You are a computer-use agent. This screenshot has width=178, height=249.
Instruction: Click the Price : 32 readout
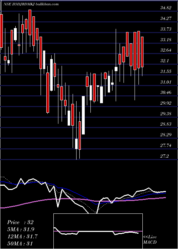[x=20, y=222]
